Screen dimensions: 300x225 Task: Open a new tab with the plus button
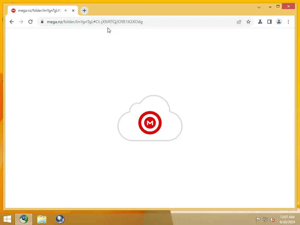[84, 11]
